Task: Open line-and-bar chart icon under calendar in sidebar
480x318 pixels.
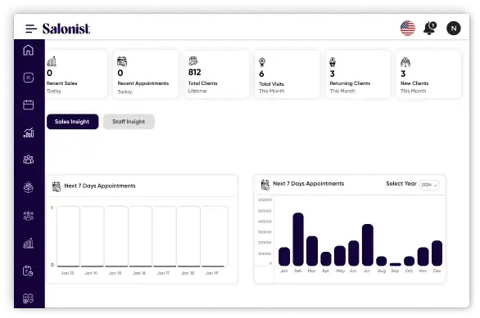Action: point(29,132)
